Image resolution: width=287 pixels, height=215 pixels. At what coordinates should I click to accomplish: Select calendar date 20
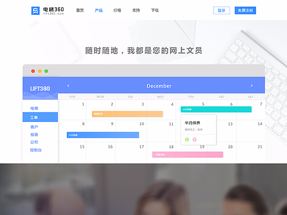click(230, 147)
